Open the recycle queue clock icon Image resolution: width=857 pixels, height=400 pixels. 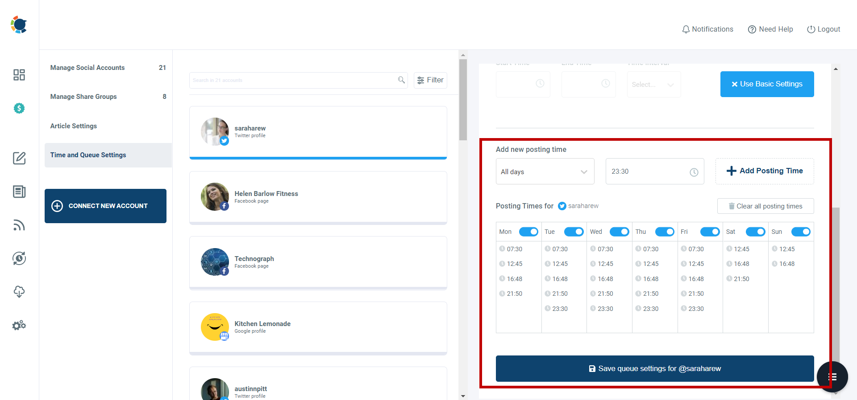pos(19,258)
